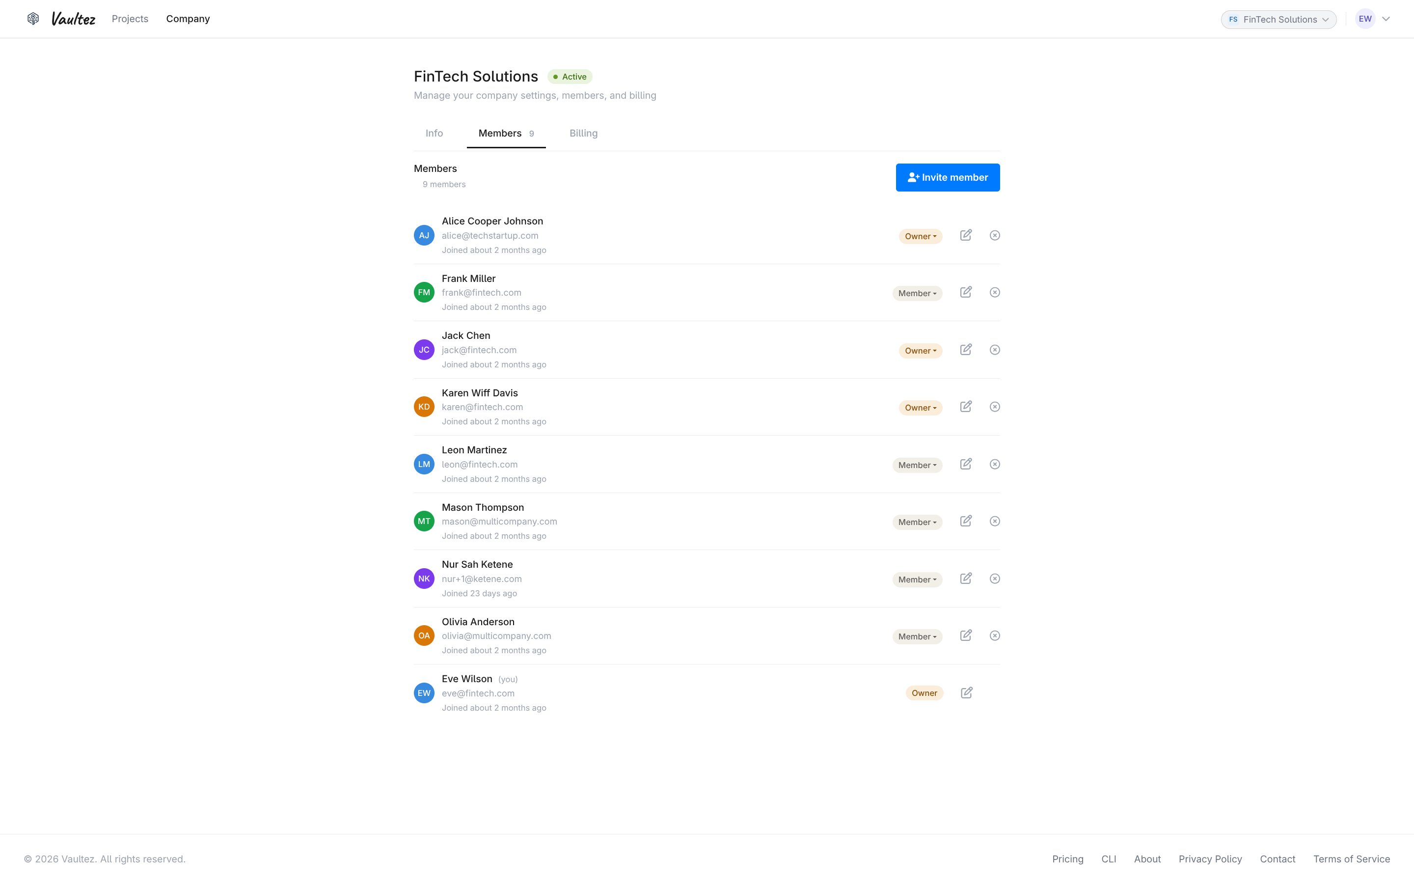This screenshot has height=884, width=1414.
Task: Click the AJ avatar of Alice
Action: pos(424,235)
